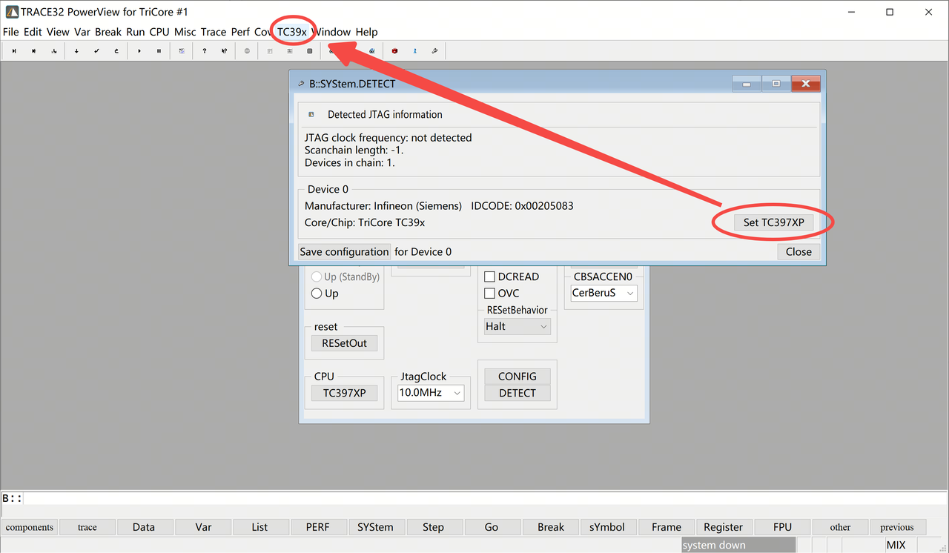
Task: Open the TC39x menu
Action: tap(292, 32)
